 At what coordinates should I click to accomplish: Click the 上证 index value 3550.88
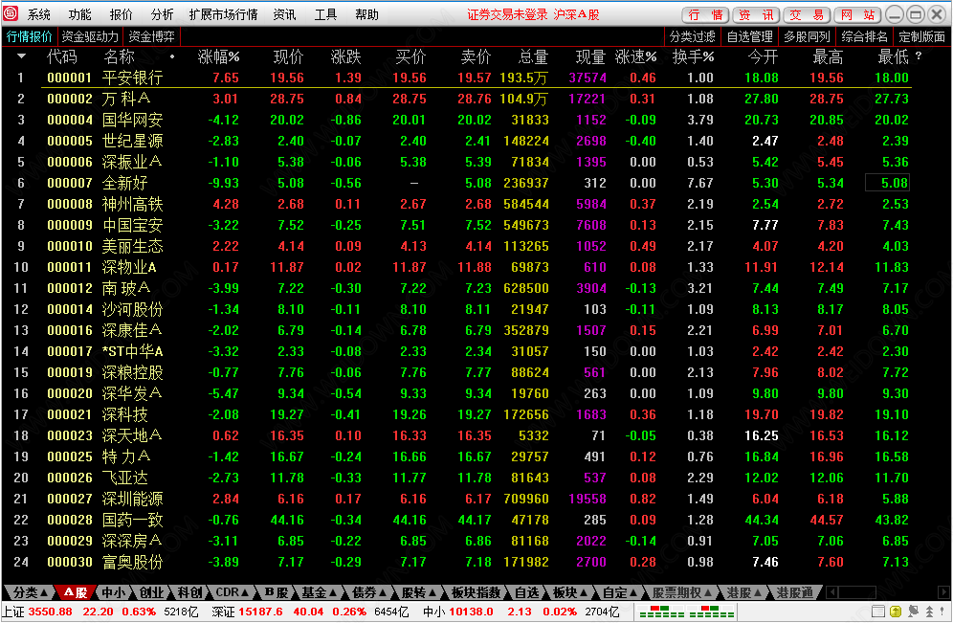[x=50, y=612]
